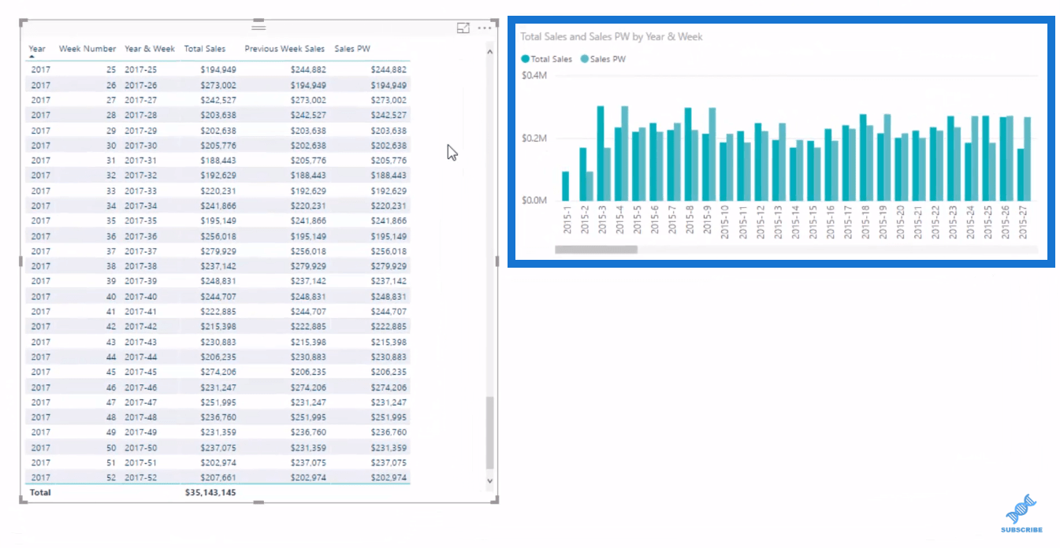Select the 2017-44 cell
Image resolution: width=1060 pixels, height=548 pixels.
point(140,357)
